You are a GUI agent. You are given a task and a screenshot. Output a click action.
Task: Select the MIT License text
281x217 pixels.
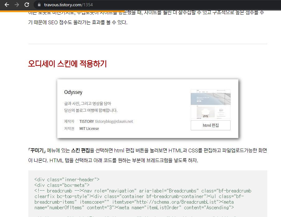click(x=89, y=129)
